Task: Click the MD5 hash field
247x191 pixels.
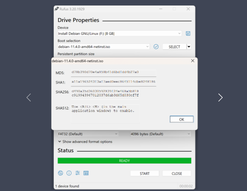Action: 114,73
